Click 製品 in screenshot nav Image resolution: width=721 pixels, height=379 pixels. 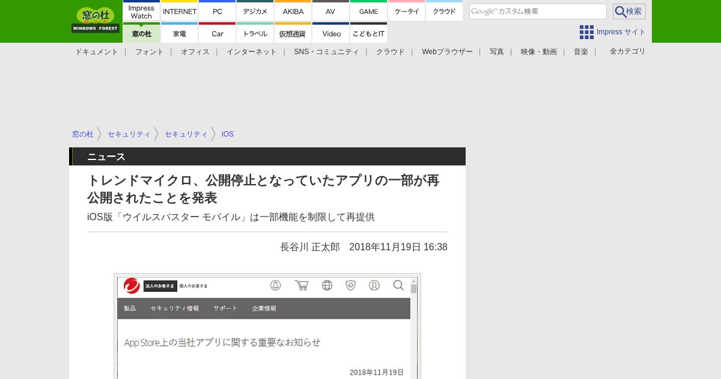coord(130,308)
